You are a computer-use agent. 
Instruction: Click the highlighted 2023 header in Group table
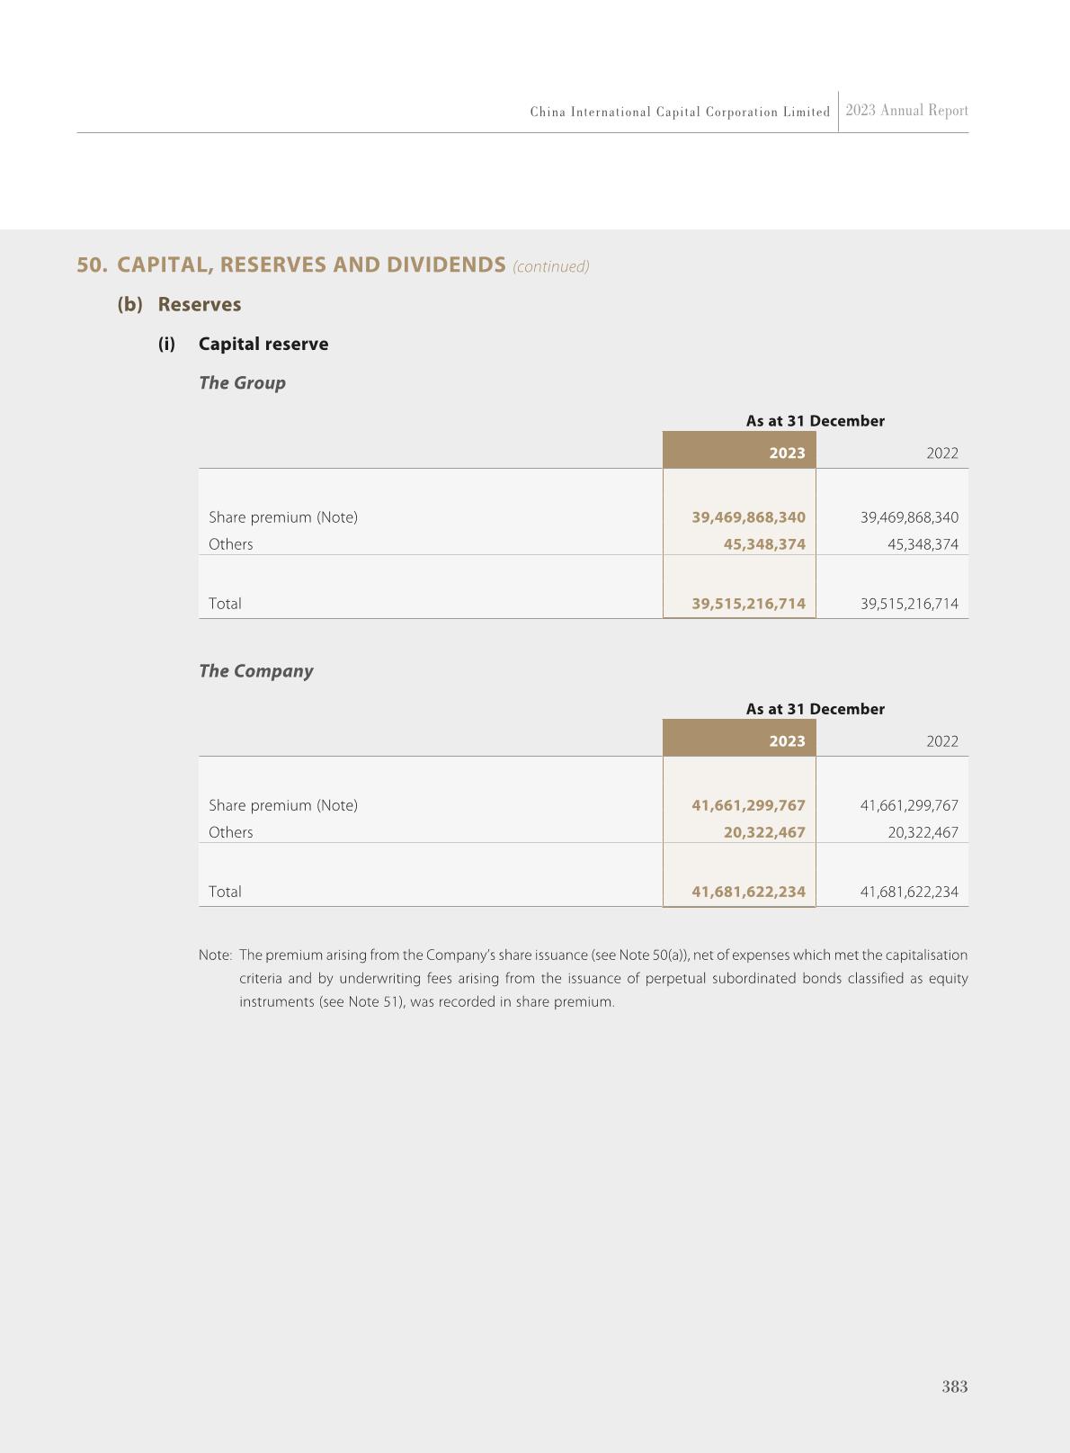(787, 453)
